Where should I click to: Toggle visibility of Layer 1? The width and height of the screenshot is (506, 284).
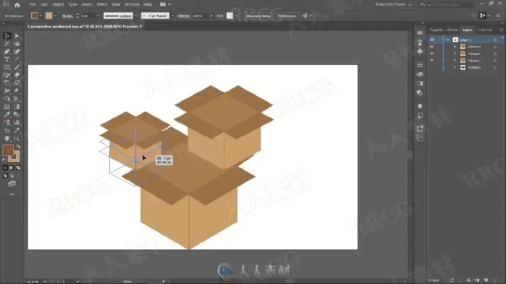click(x=432, y=40)
